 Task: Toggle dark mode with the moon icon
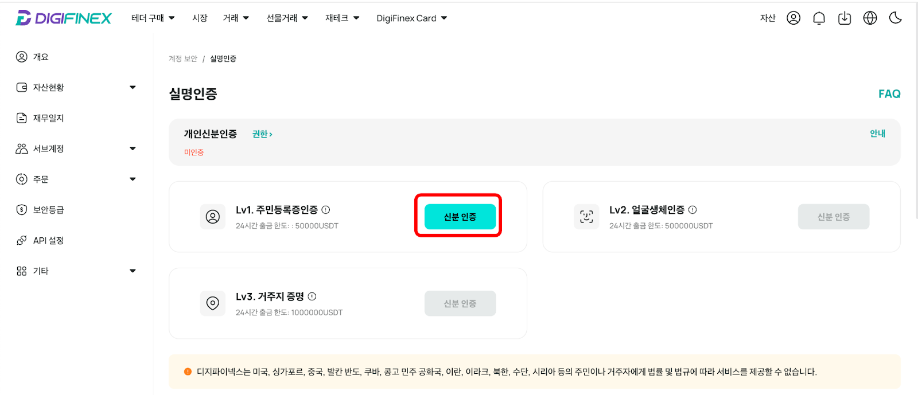point(896,18)
